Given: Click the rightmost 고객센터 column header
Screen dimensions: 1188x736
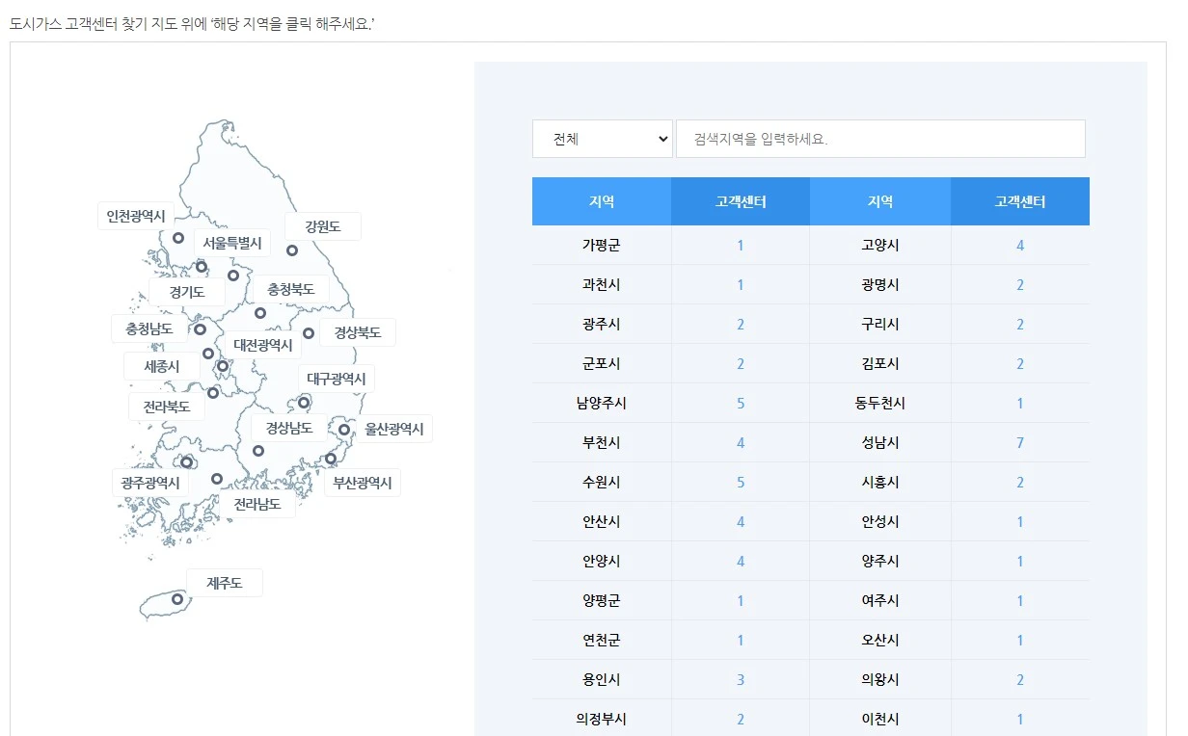Looking at the screenshot, I should click(x=1020, y=201).
